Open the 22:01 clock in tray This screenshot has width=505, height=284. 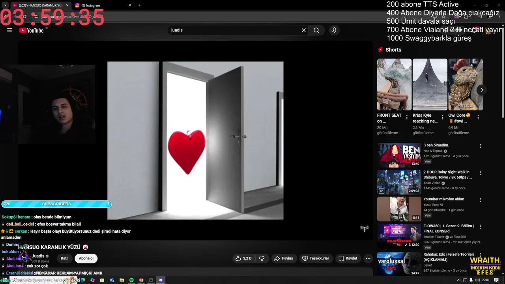486,280
